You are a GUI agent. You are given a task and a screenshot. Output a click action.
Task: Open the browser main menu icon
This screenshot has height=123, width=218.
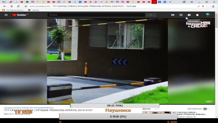tap(191, 2)
